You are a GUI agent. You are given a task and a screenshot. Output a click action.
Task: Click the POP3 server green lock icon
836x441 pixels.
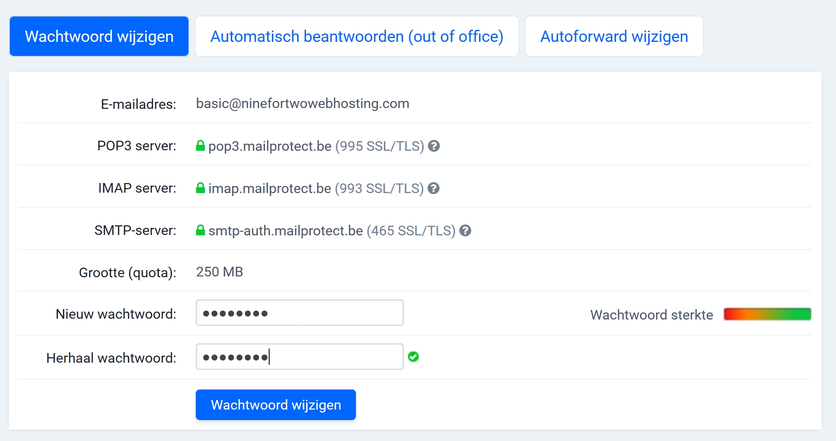point(200,146)
